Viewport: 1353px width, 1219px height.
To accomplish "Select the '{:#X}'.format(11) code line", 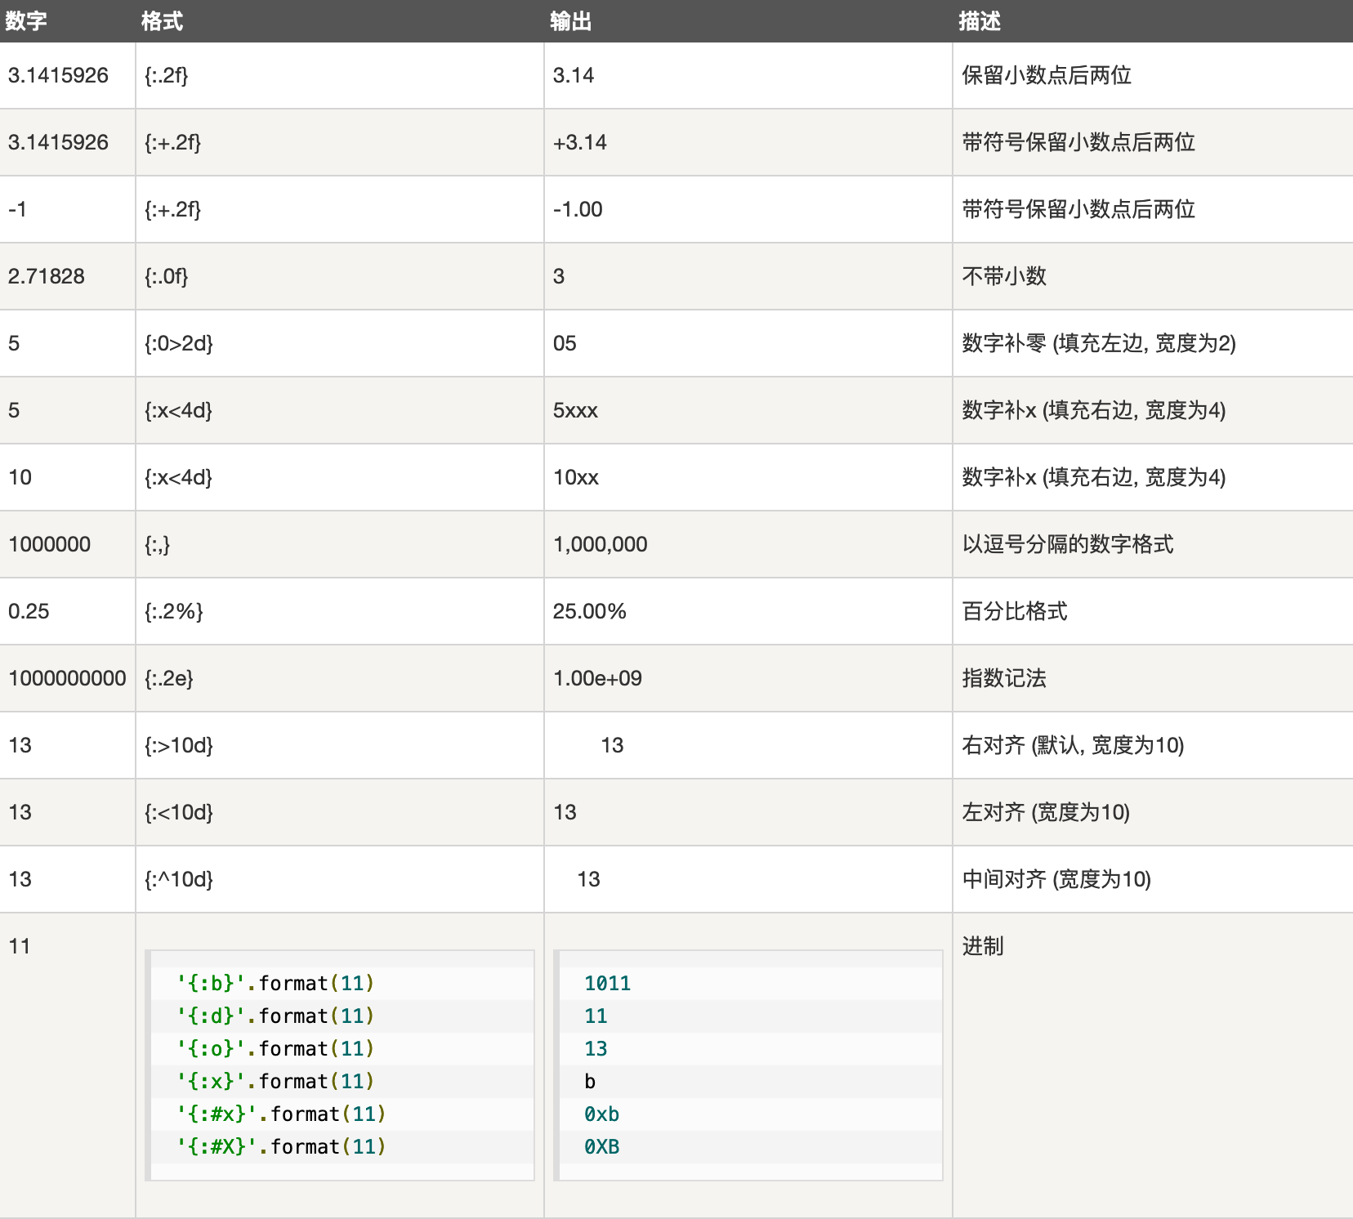I will [281, 1147].
